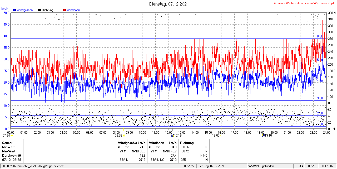Click the Richtung column header in the table

tap(187, 143)
